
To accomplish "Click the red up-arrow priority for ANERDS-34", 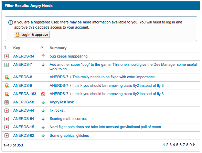I will pos(43,56).
